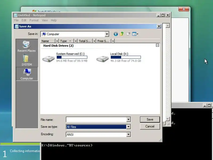The width and height of the screenshot is (213, 160).
Task: Select the System Reserved (C:) drive icon
Action: click(48, 59)
